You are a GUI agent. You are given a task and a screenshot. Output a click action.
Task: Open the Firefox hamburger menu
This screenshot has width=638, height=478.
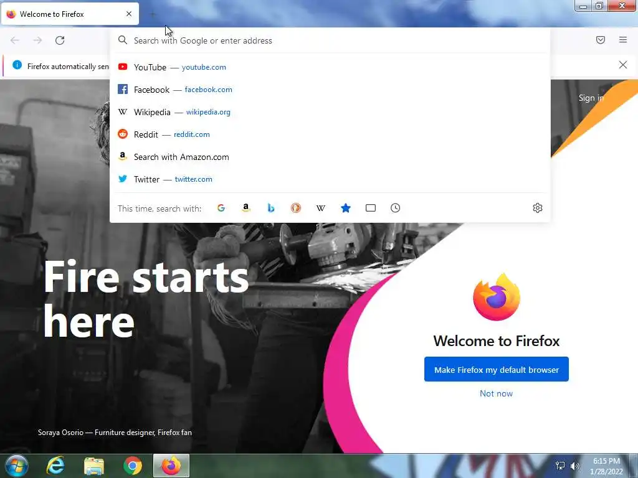pyautogui.click(x=623, y=39)
